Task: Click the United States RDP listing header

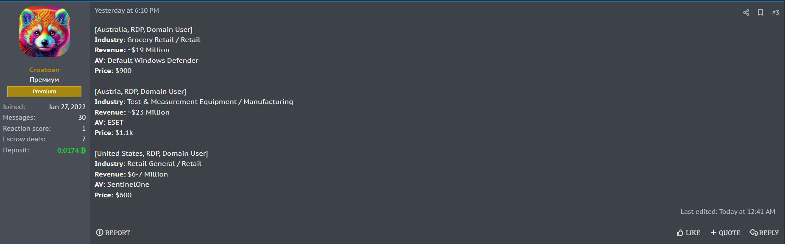Action: tap(151, 154)
